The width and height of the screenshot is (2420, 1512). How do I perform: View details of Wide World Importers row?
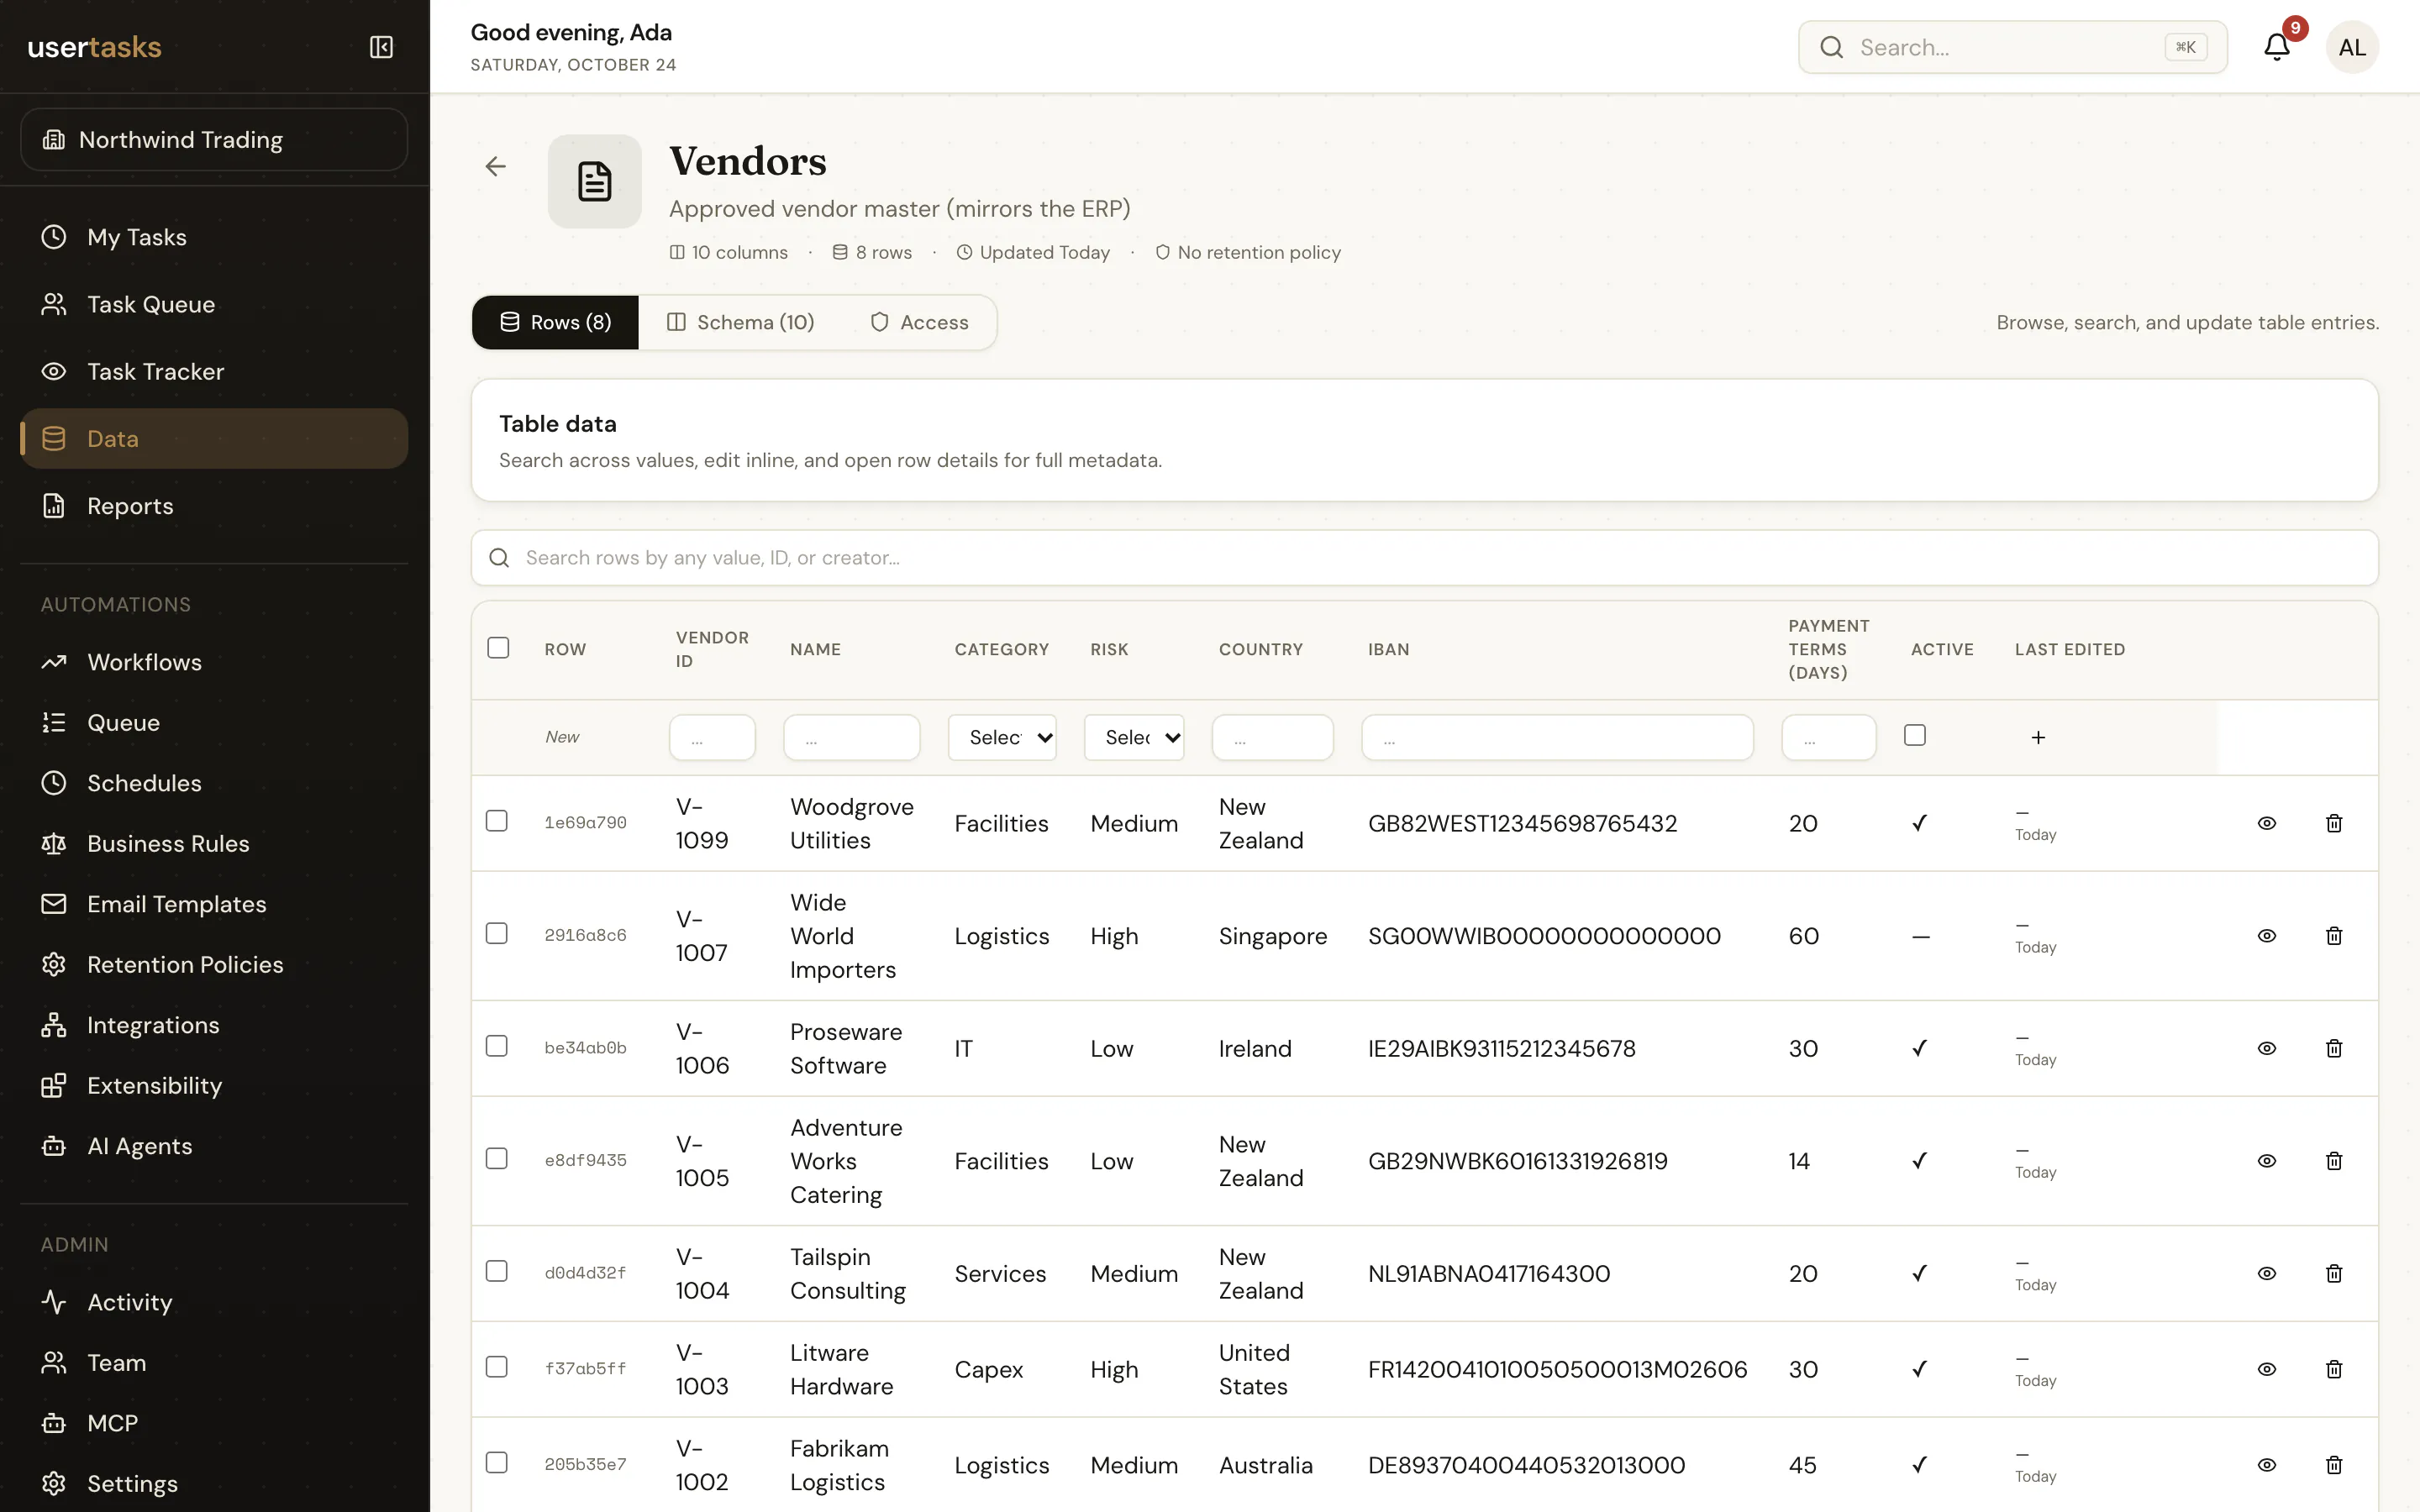[2267, 936]
